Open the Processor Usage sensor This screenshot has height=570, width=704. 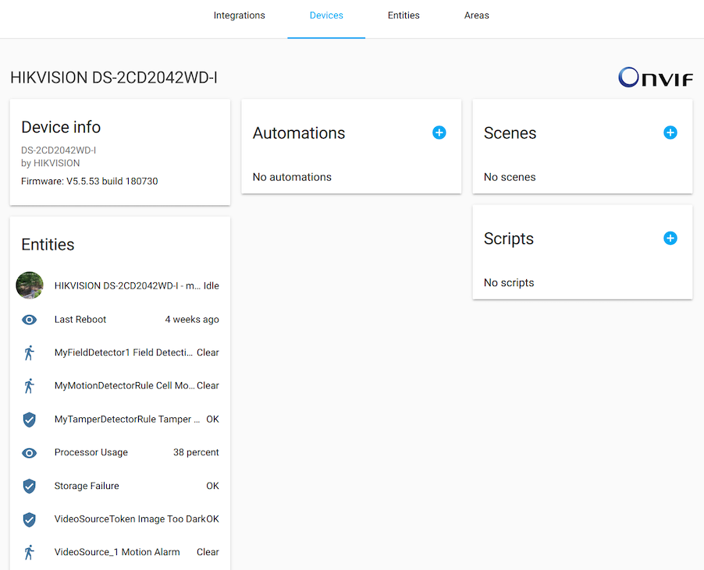tap(90, 452)
